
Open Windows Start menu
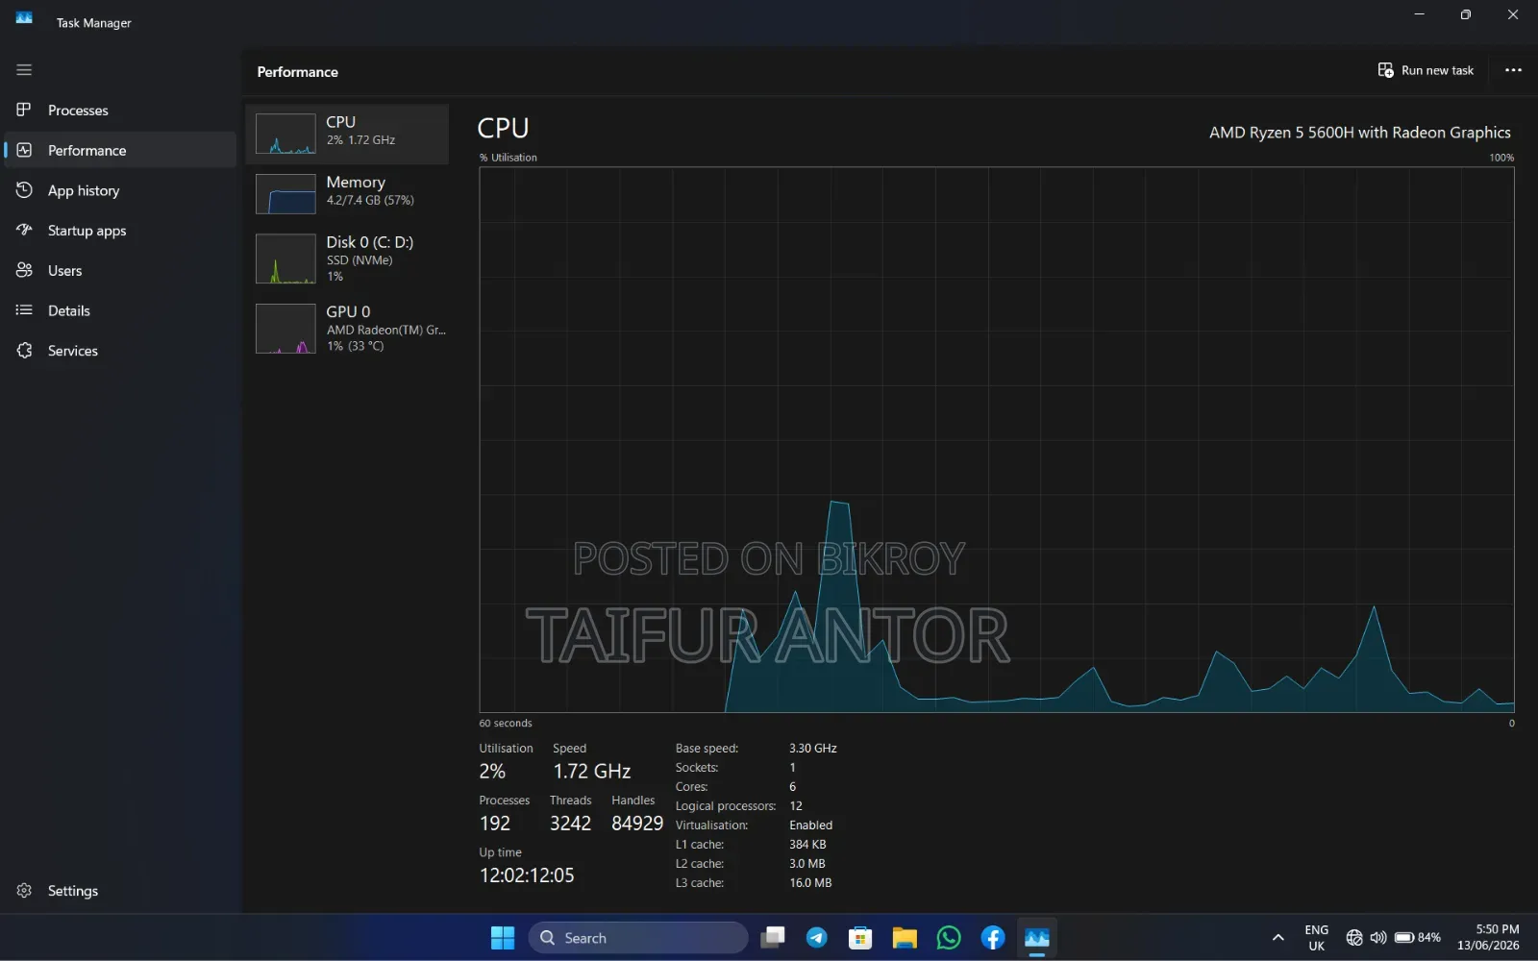pyautogui.click(x=503, y=938)
